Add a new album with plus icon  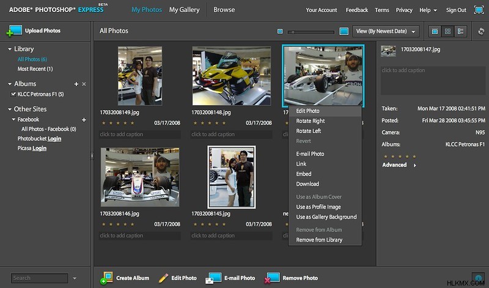click(x=76, y=84)
